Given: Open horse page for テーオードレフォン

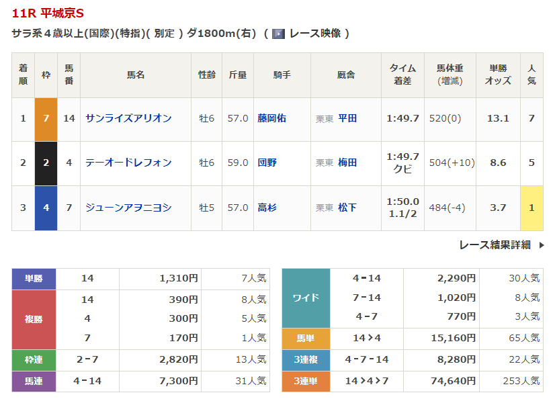Looking at the screenshot, I should click(x=128, y=163).
